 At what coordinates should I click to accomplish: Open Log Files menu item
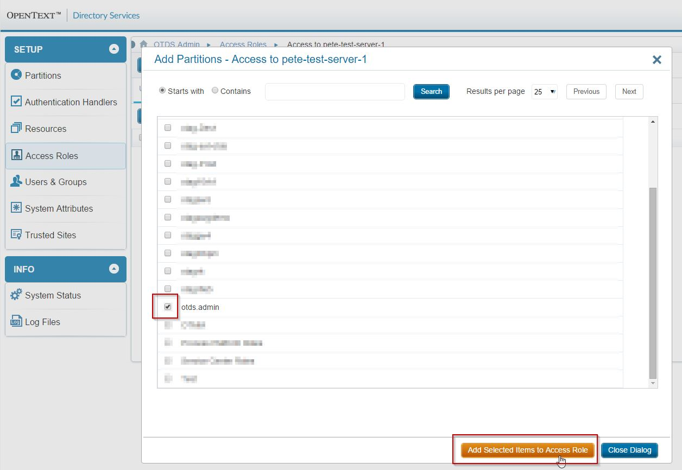tap(66, 322)
